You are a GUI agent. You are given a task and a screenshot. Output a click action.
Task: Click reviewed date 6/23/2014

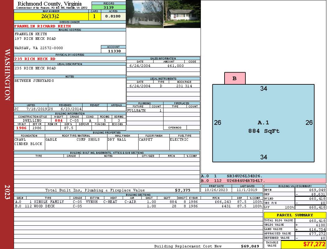coord(71,109)
